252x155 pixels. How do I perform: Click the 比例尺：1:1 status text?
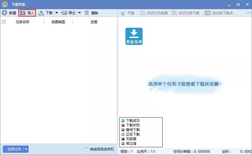146,152
